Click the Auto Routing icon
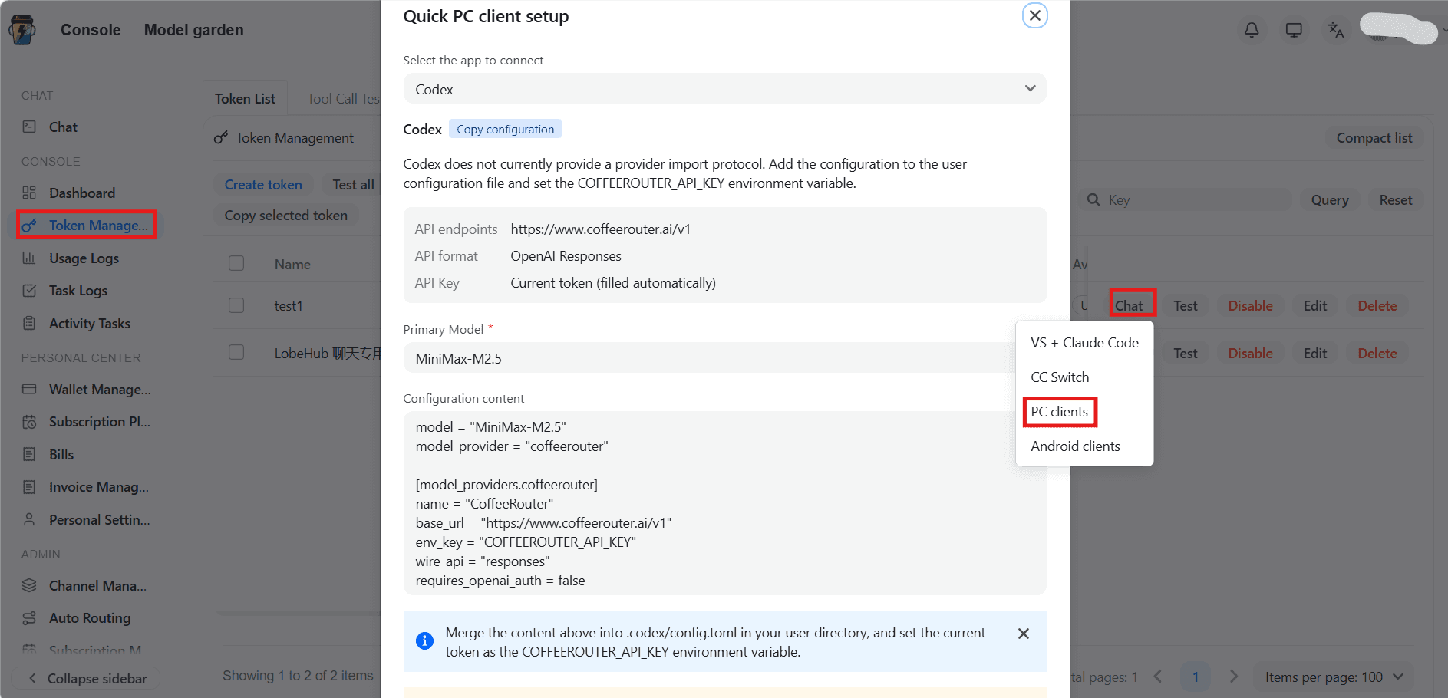 29,618
